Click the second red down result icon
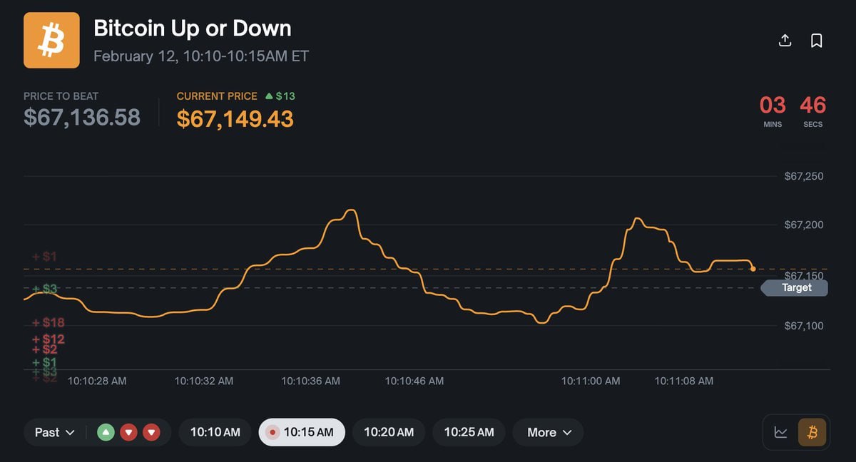 coord(151,432)
